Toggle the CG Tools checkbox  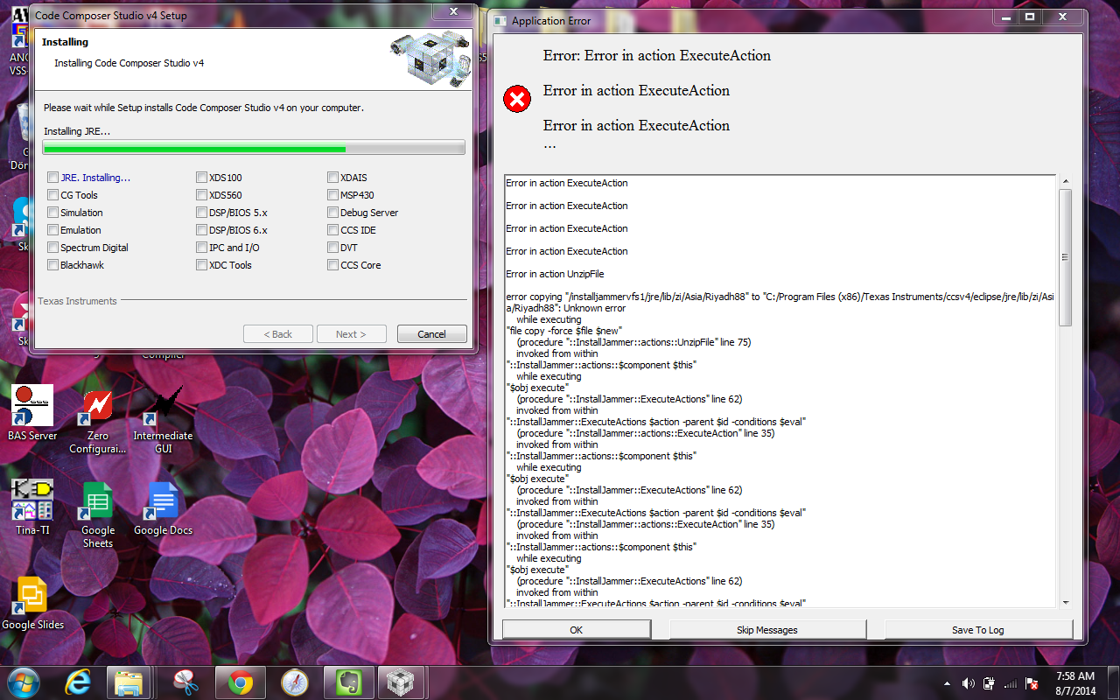(53, 195)
